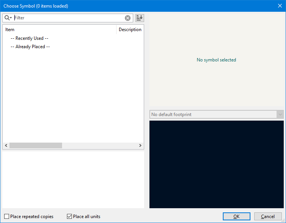This screenshot has height=223, width=286.
Task: Close the Choose Symbol dialog
Action: 280,6
